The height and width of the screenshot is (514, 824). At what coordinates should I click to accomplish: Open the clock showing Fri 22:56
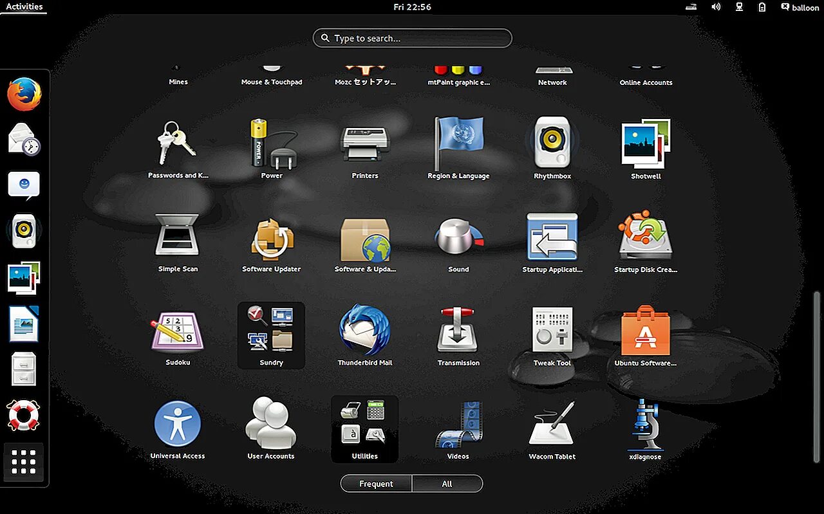point(412,7)
